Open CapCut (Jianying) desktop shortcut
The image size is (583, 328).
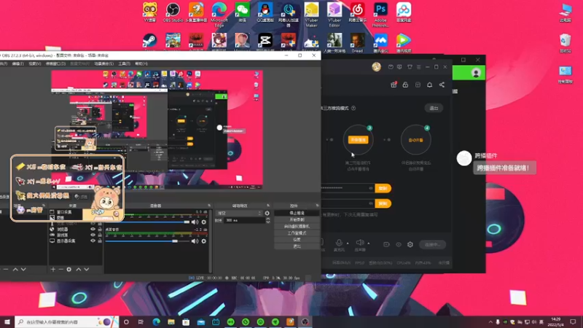pos(265,42)
